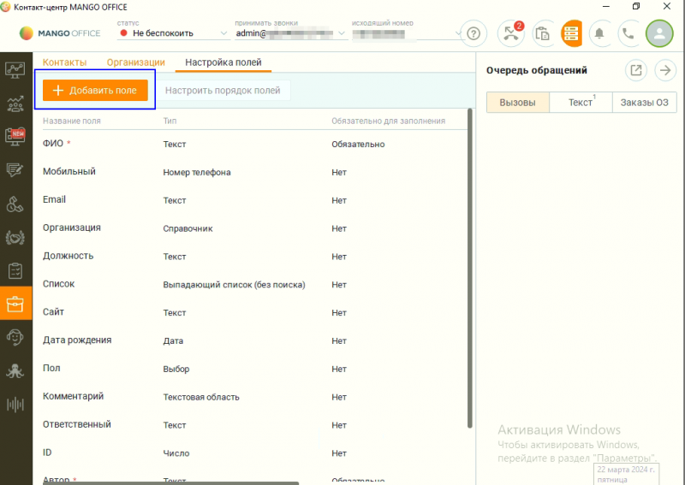Viewport: 685px width, 485px height.
Task: Open the octopus icon in sidebar
Action: (15, 370)
